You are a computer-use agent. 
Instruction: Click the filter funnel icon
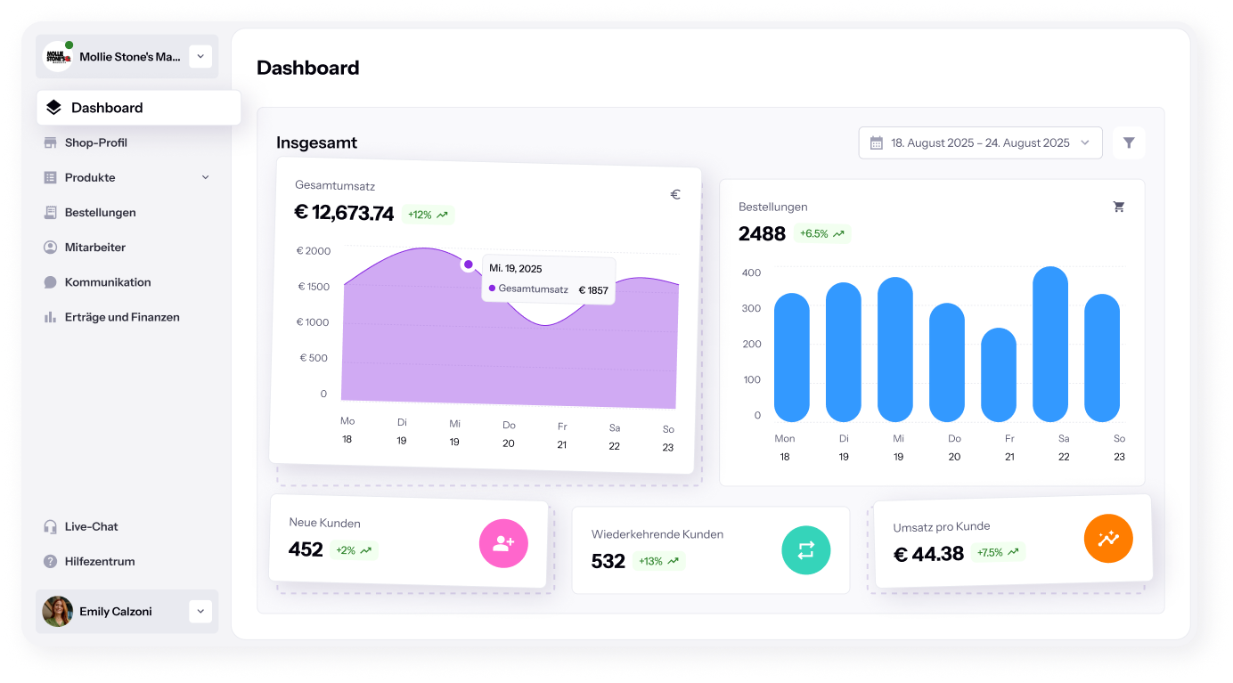[1129, 142]
